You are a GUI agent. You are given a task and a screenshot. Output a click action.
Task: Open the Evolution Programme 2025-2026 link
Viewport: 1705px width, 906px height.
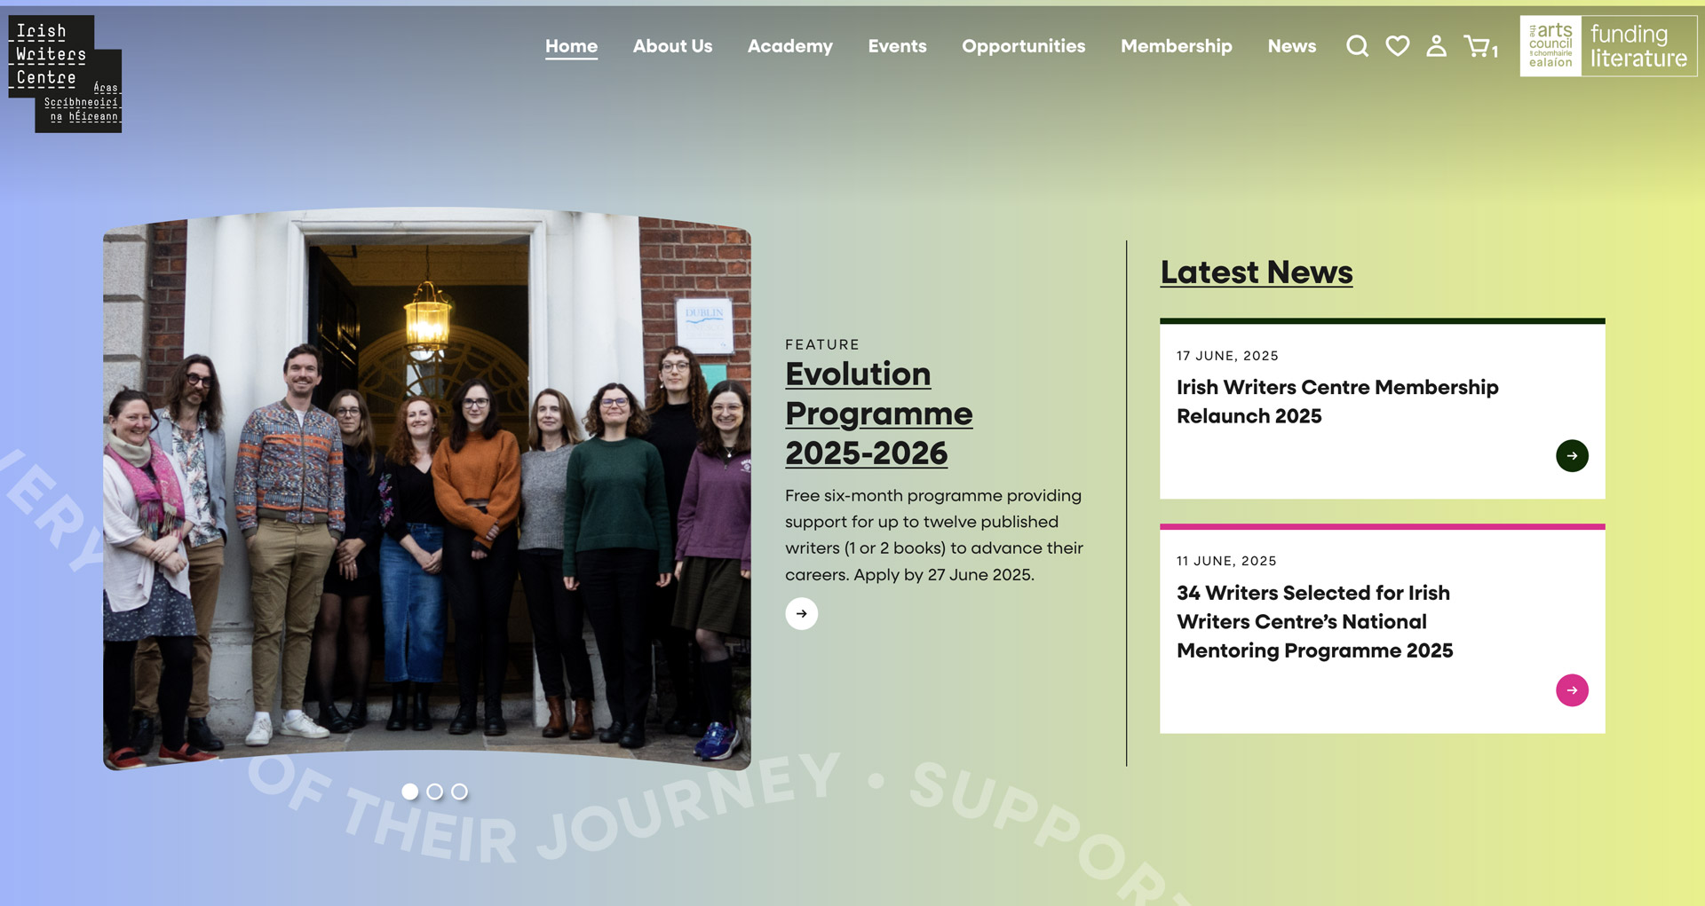[x=878, y=414]
